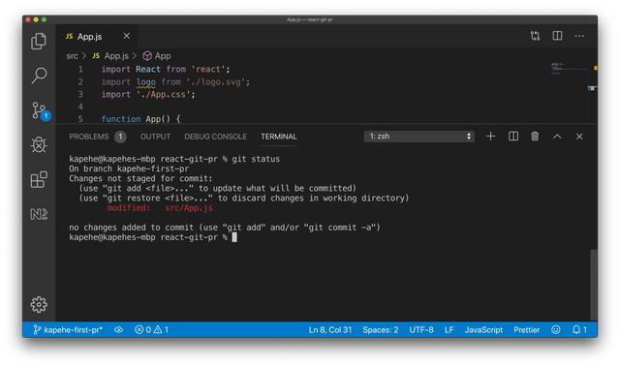The image size is (620, 367).
Task: Open the Explorer view in activity bar
Action: click(39, 41)
